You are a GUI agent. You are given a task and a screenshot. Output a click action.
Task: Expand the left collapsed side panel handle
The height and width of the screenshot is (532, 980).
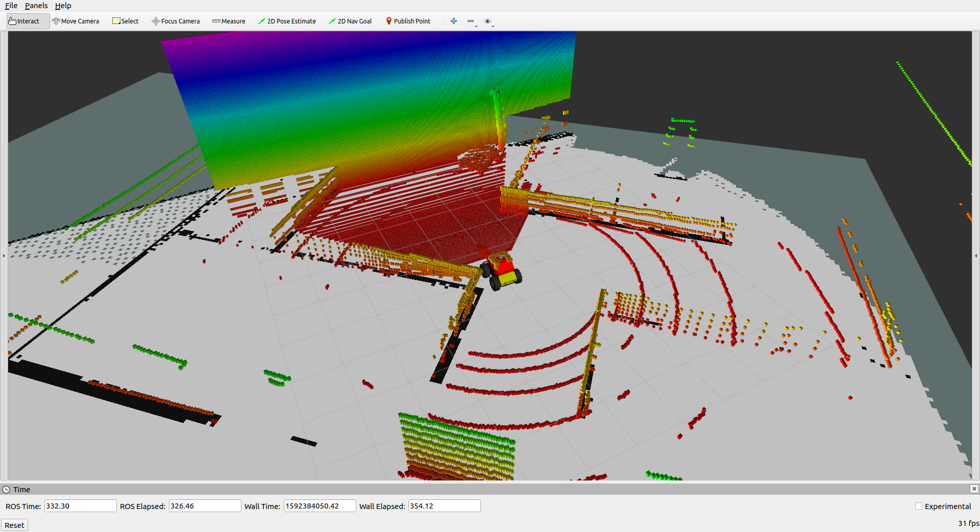4,256
